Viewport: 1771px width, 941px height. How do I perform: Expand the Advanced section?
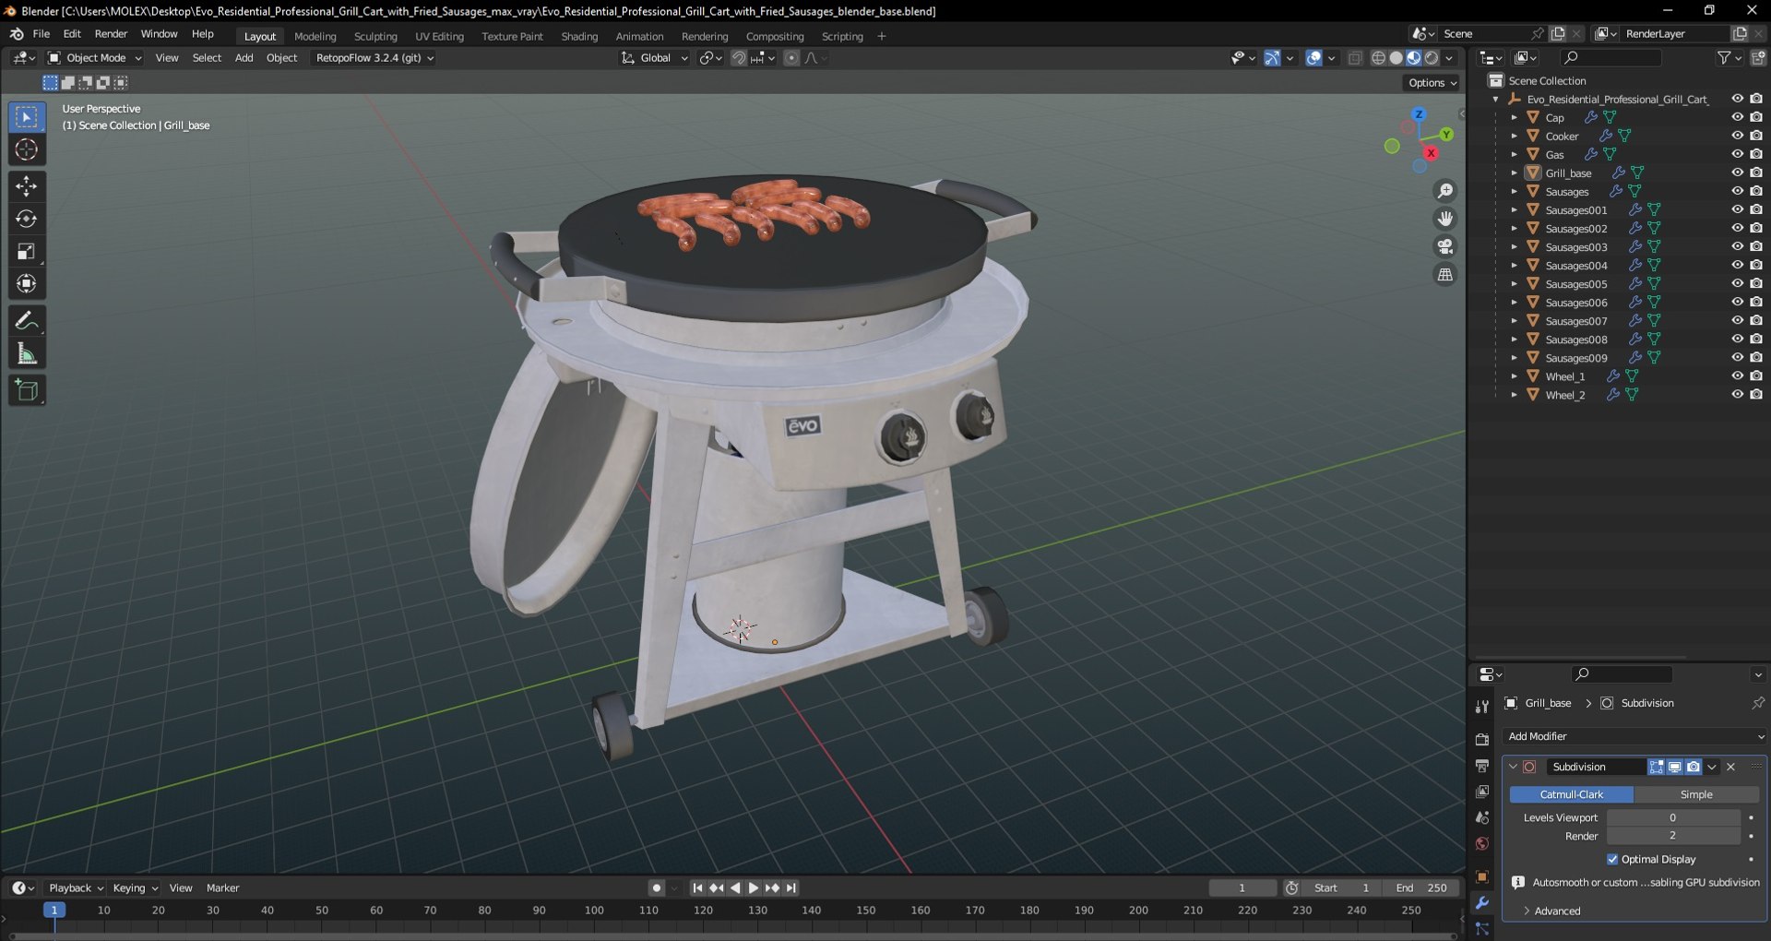tap(1557, 911)
